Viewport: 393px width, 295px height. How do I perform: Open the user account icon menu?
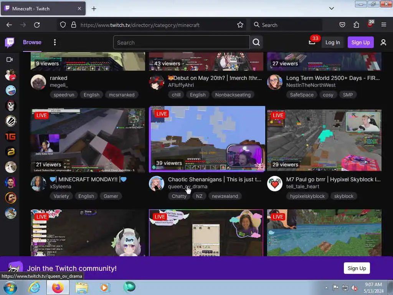point(383,42)
